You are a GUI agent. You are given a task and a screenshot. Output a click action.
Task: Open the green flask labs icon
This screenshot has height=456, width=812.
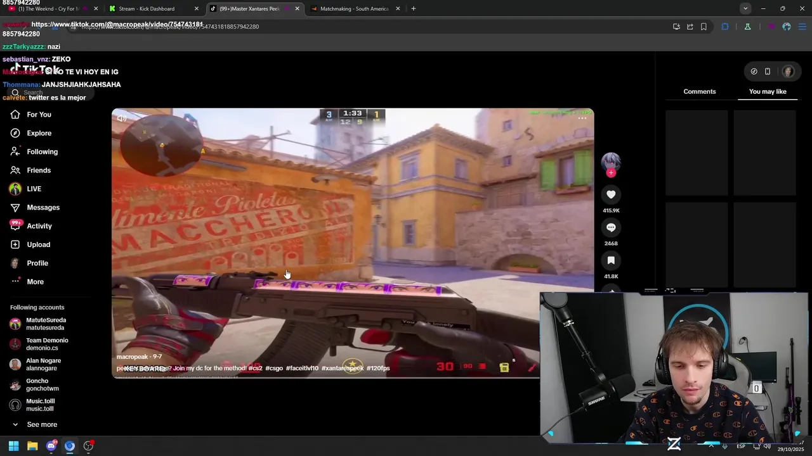point(747,27)
